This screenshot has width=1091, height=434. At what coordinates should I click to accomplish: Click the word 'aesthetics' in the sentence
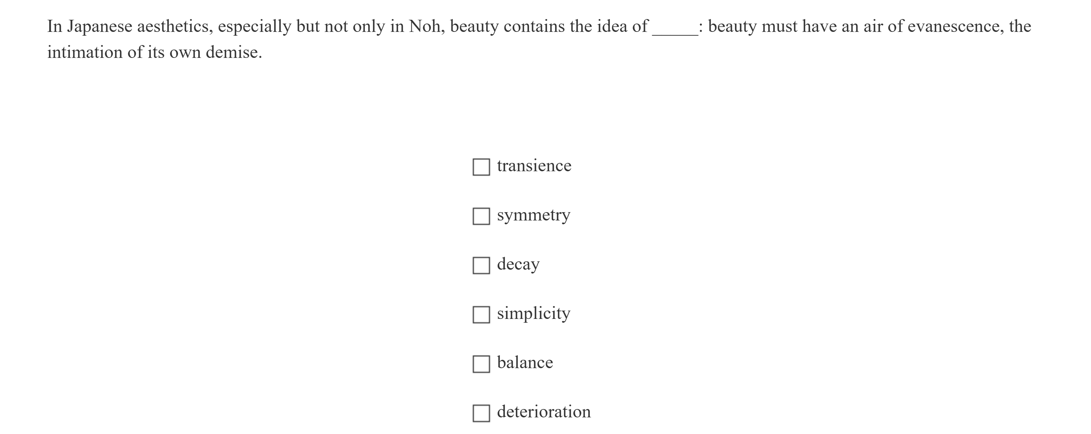174,27
